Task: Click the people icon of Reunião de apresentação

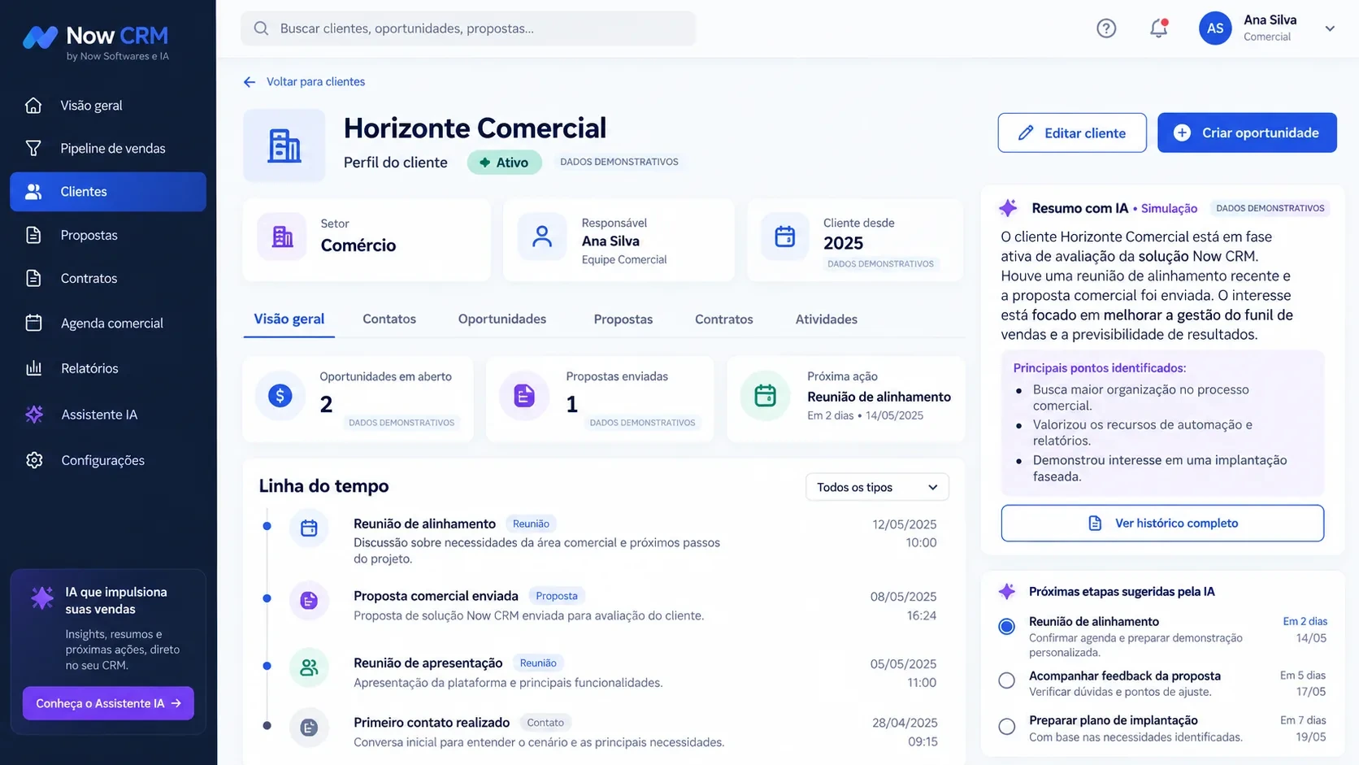Action: 309,667
